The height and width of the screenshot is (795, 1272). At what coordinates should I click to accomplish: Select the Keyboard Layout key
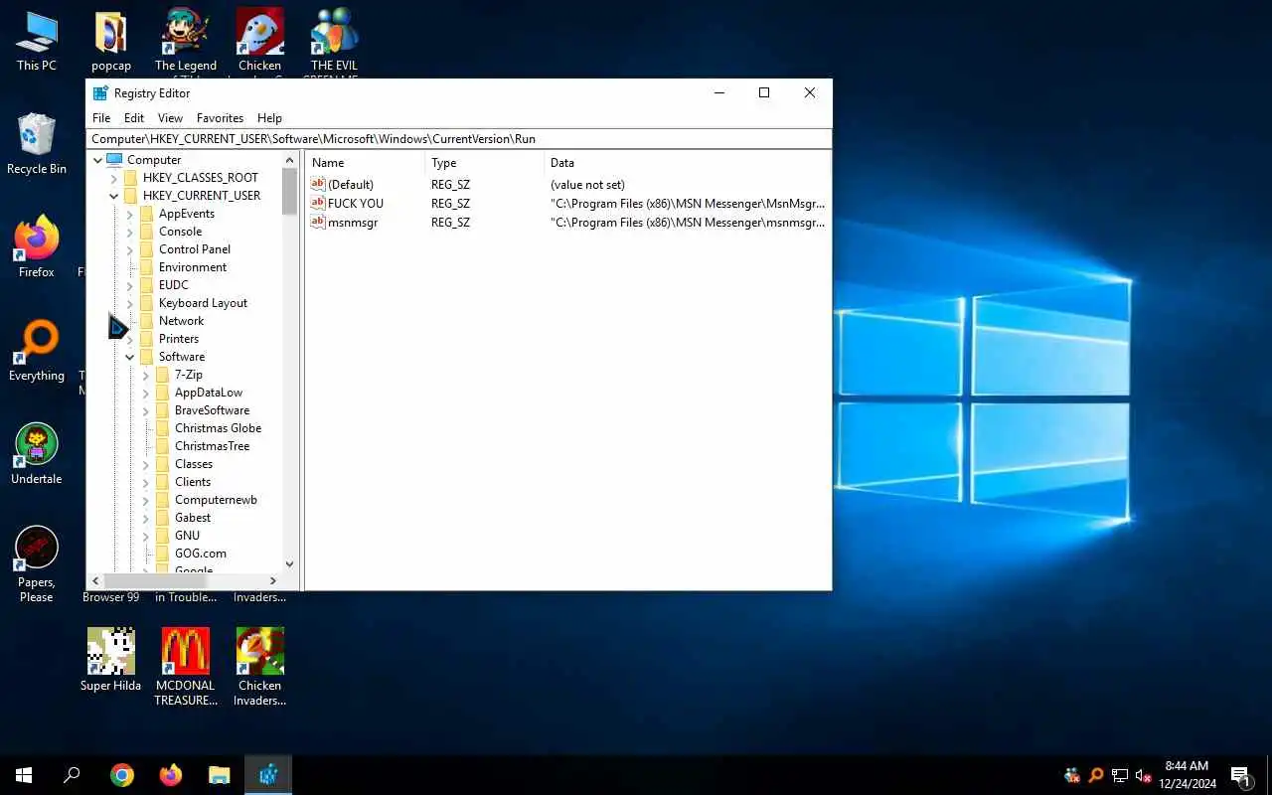click(203, 303)
